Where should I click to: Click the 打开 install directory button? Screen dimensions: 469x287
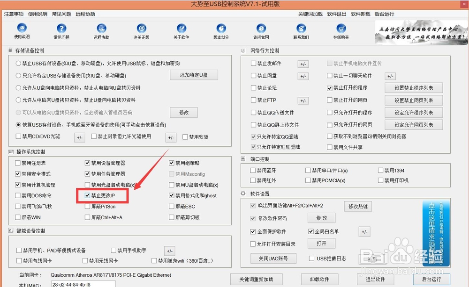(322, 244)
